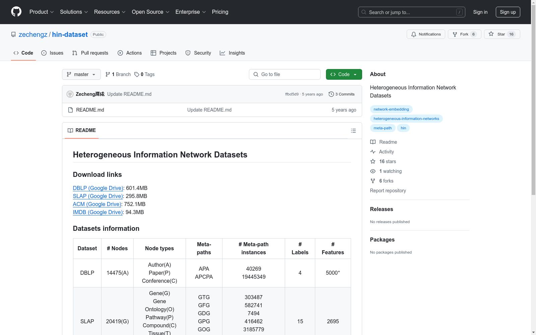Click the fork count badge 6

click(x=473, y=34)
